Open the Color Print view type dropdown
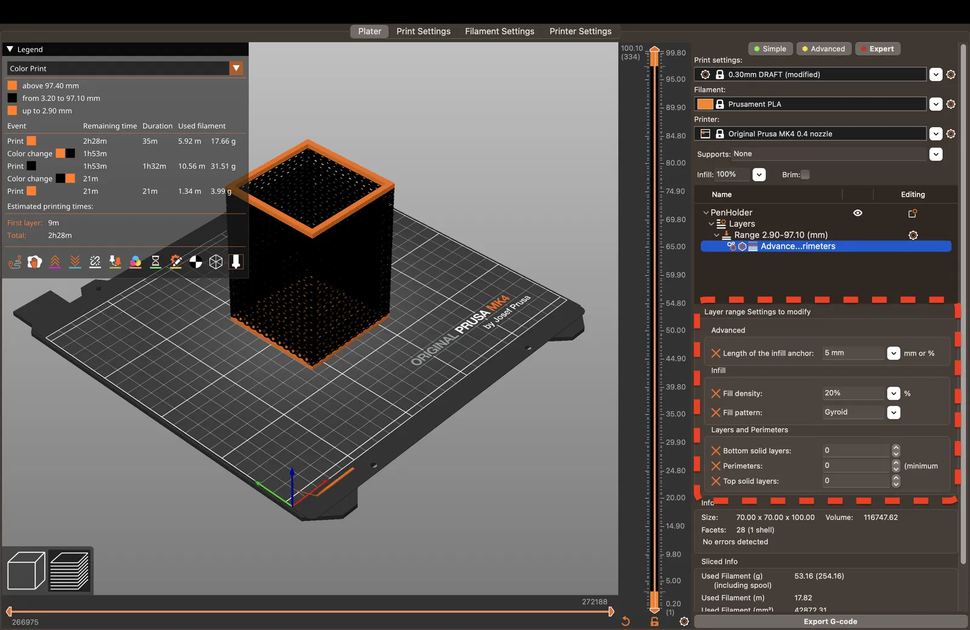970x630 pixels. click(x=236, y=68)
